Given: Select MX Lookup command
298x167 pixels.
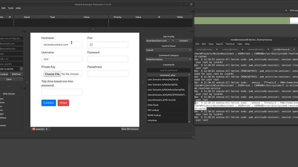Looking at the screenshot, I should click(x=168, y=110).
